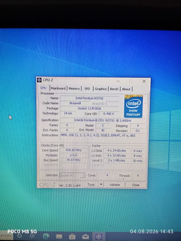Click the Cores count value
Image resolution: width=181 pixels, height=241 pixels.
(x=107, y=175)
